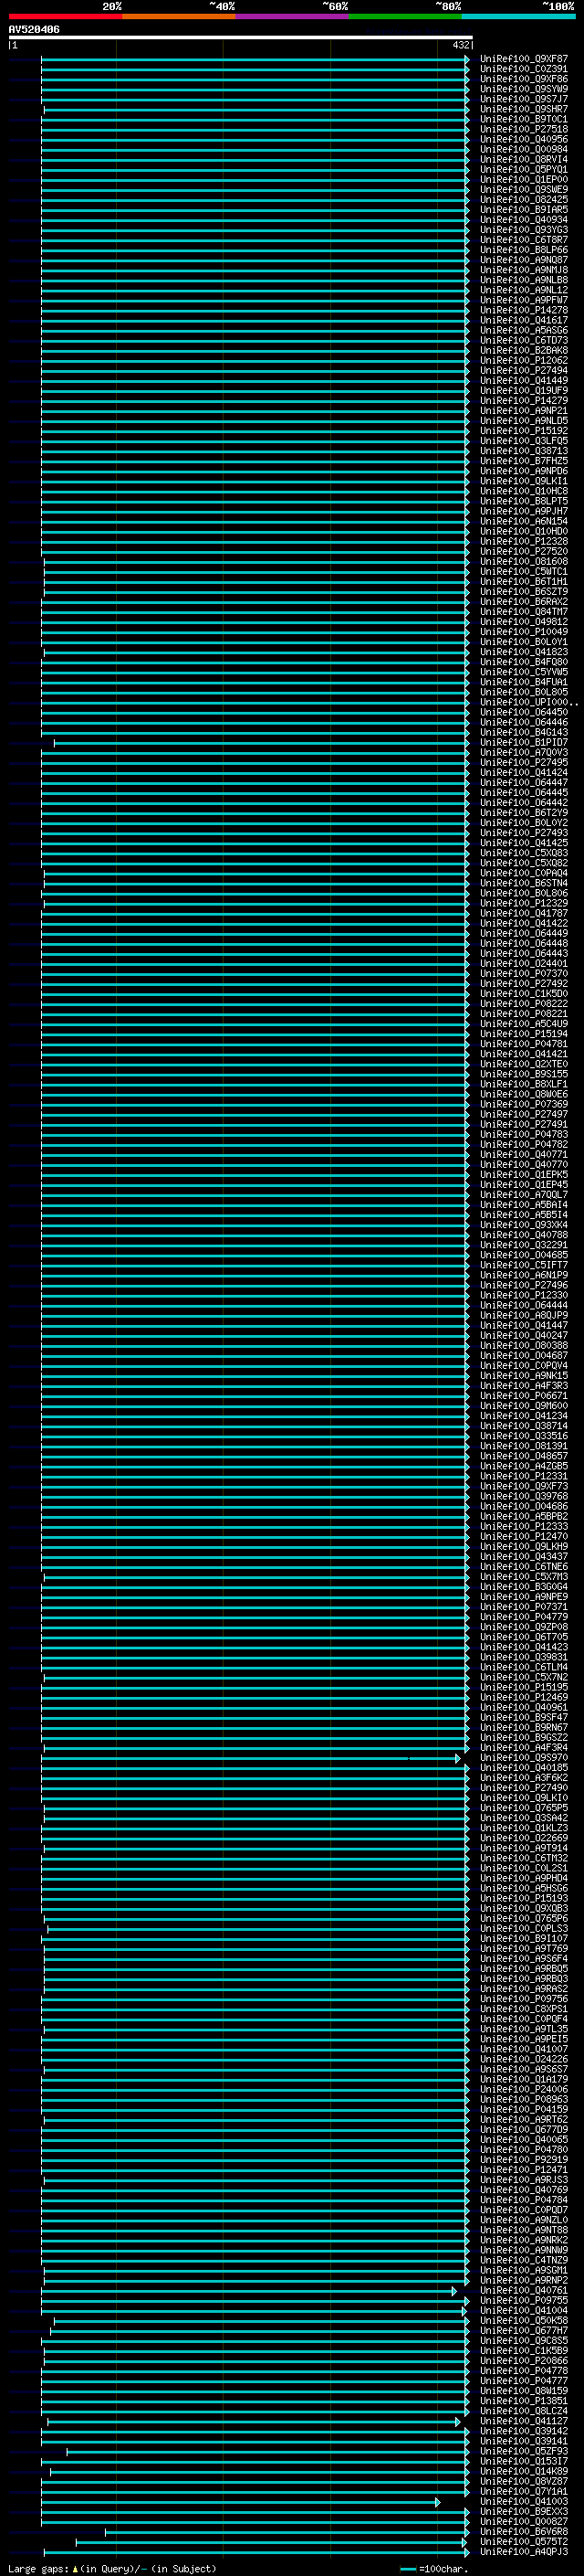
Task: Select the UniRef100_B6T2Y9 label
Action: click(524, 812)
